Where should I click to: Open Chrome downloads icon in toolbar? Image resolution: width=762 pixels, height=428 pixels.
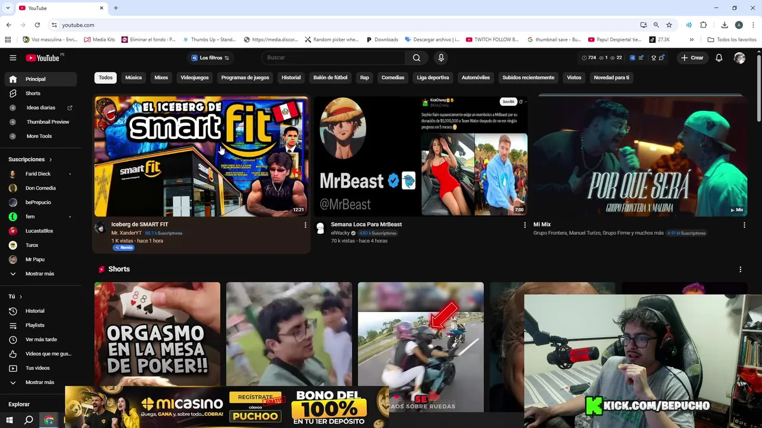pyautogui.click(x=724, y=25)
